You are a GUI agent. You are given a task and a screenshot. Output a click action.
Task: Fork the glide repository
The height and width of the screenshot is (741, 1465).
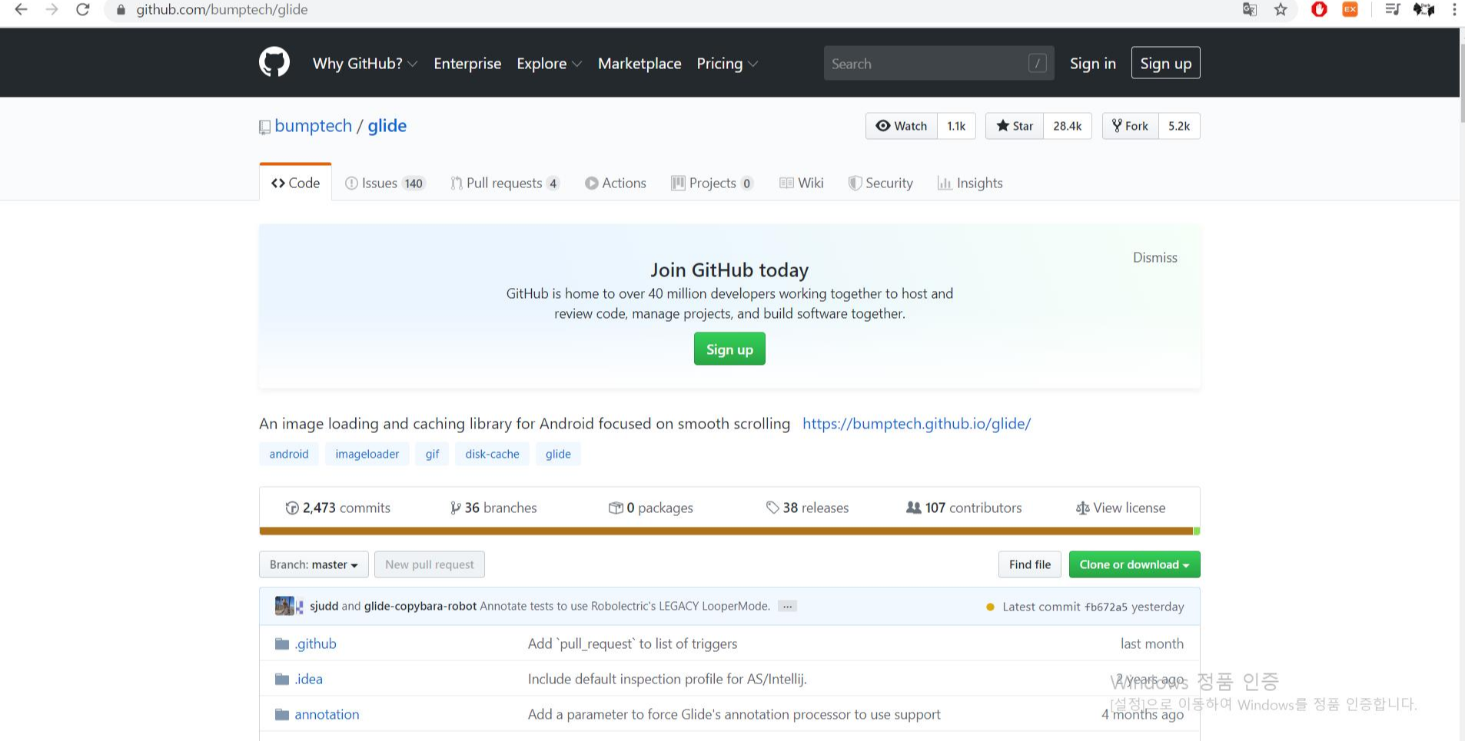pos(1131,126)
